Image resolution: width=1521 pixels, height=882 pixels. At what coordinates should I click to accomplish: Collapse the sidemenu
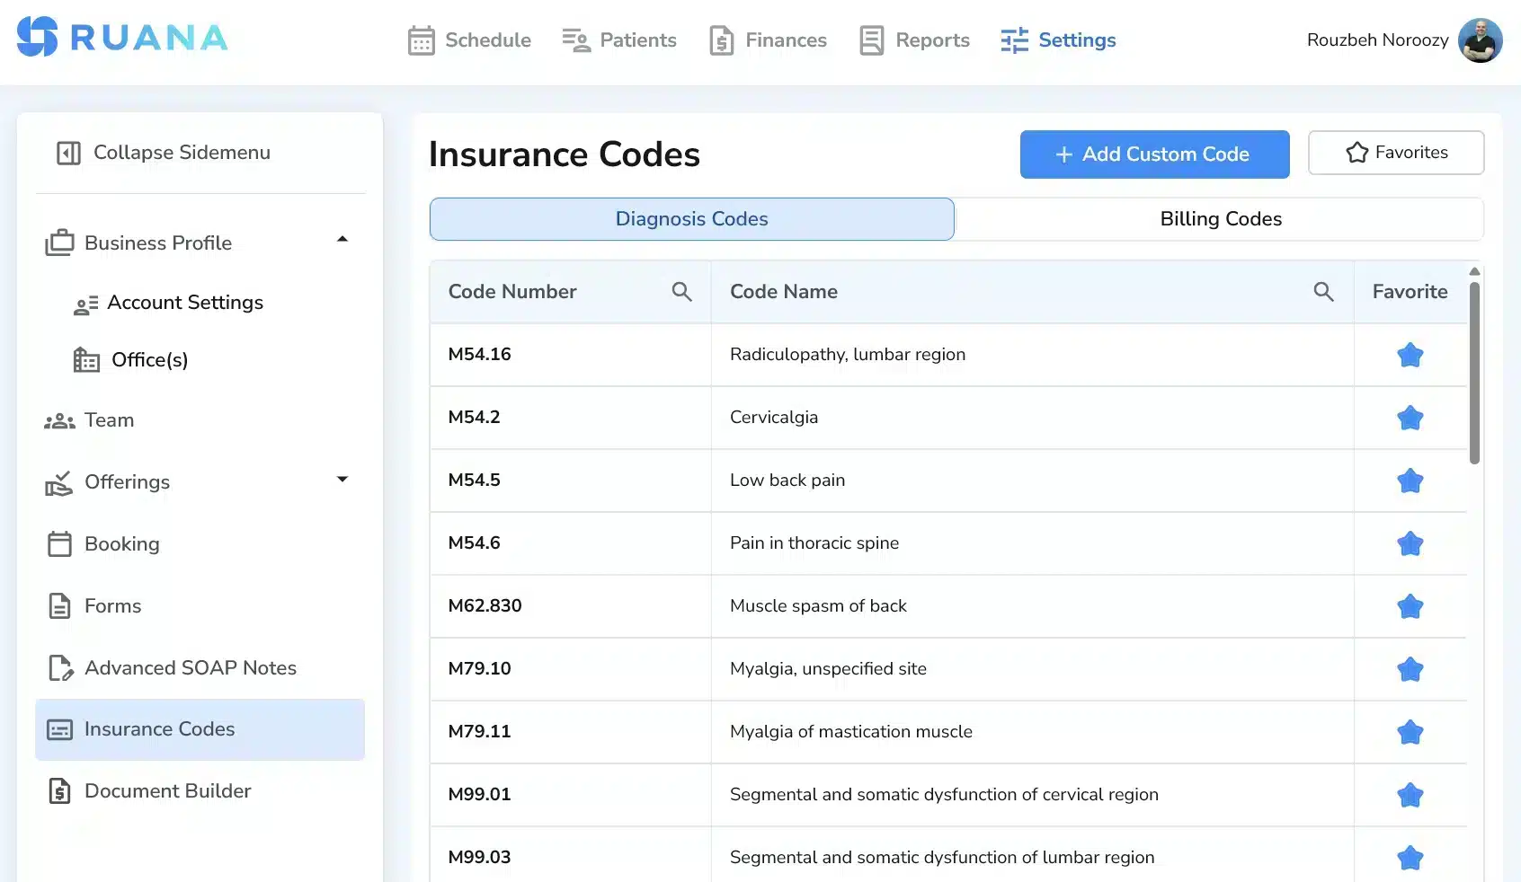164,152
